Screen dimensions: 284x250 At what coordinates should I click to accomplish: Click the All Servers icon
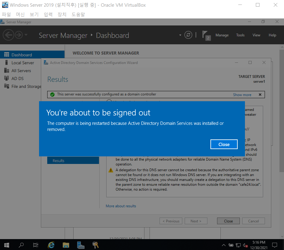coord(7,70)
